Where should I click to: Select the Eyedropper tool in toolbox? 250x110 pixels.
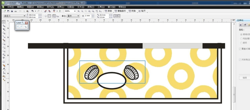point(4,69)
